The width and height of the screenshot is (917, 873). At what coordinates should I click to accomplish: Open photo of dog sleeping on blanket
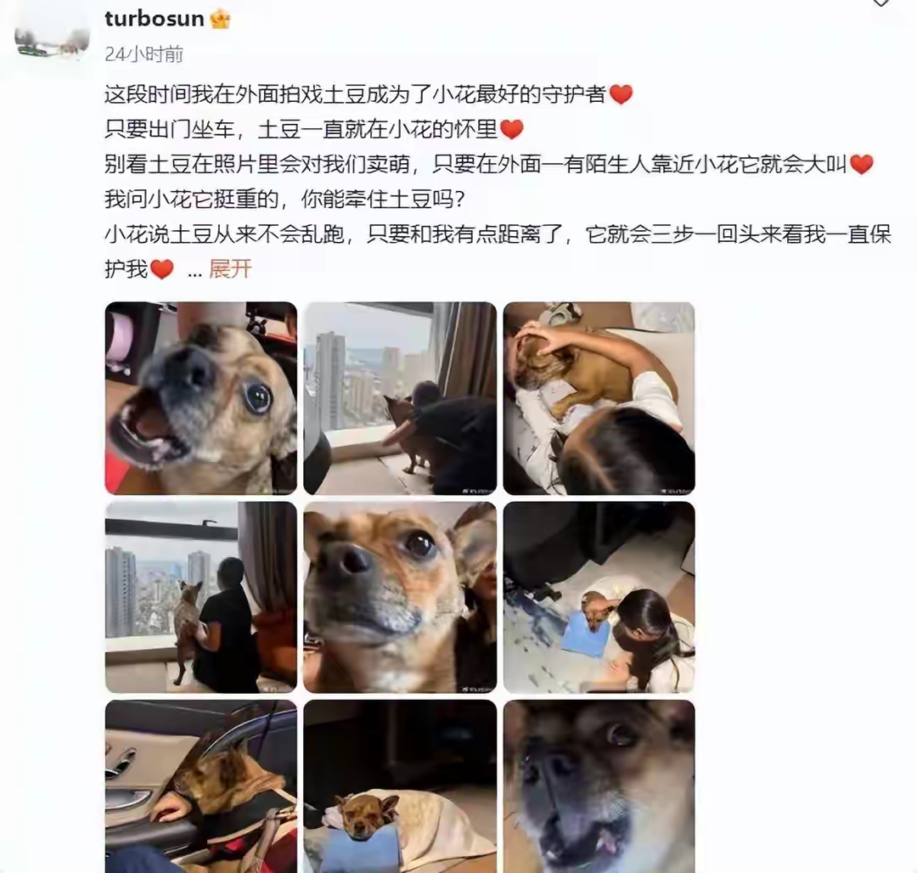click(400, 786)
